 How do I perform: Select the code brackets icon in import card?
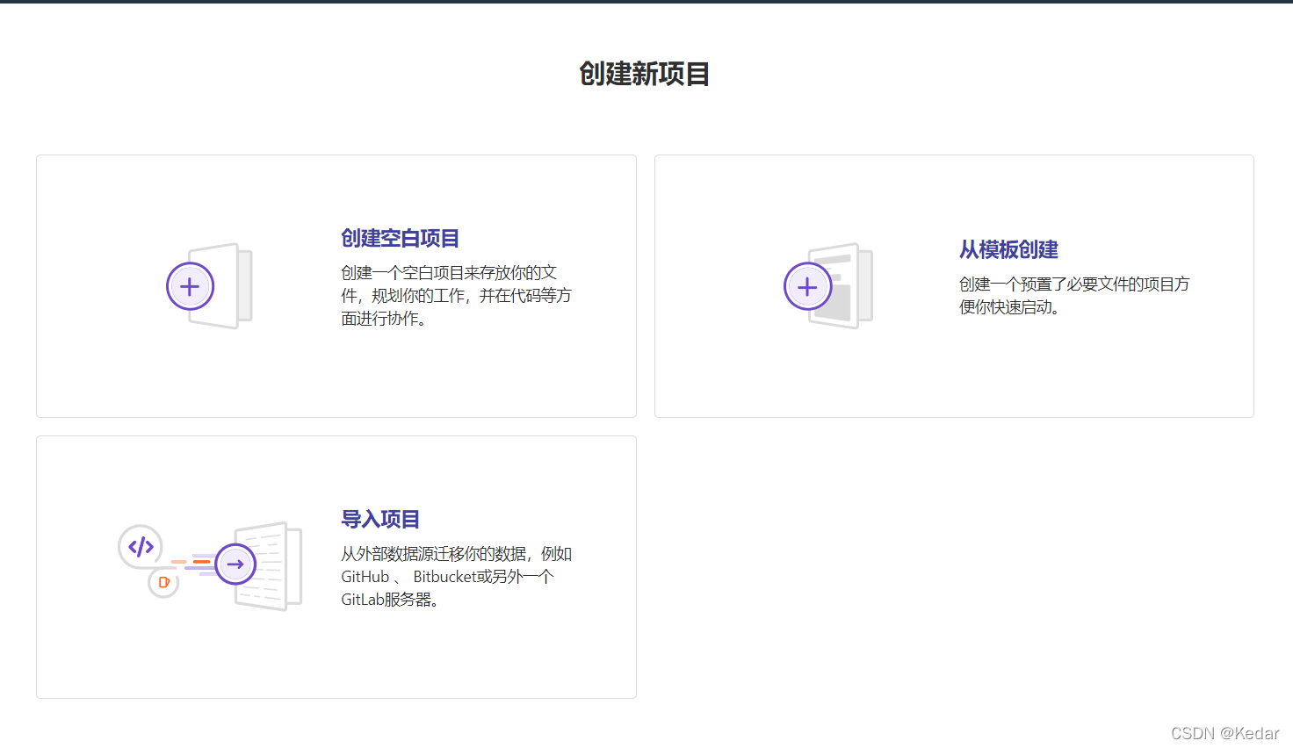(140, 546)
